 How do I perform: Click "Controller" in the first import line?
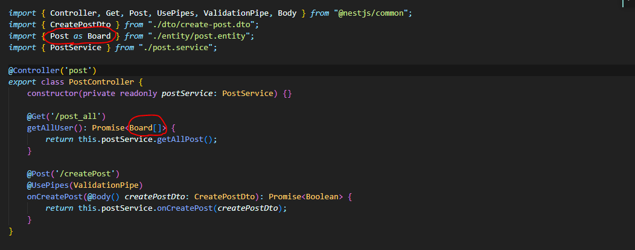coord(73,13)
